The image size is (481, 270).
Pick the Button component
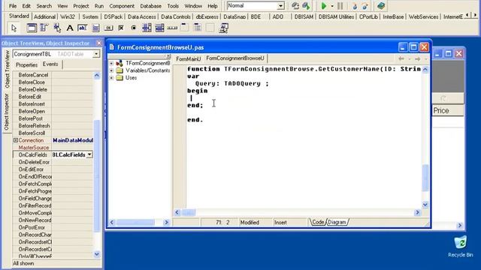pyautogui.click(x=108, y=28)
